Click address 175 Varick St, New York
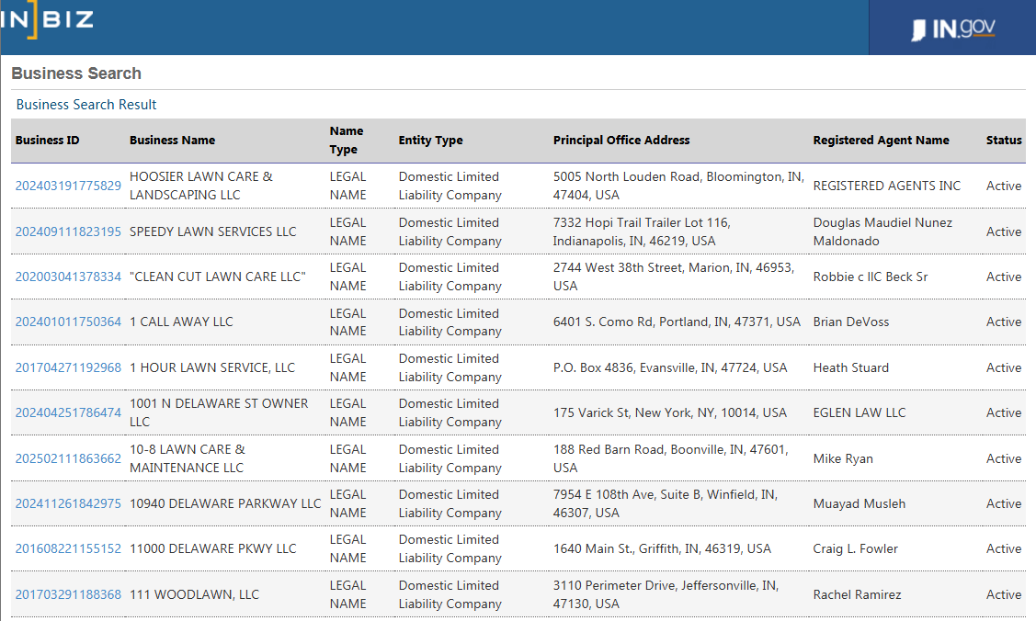 pos(670,412)
